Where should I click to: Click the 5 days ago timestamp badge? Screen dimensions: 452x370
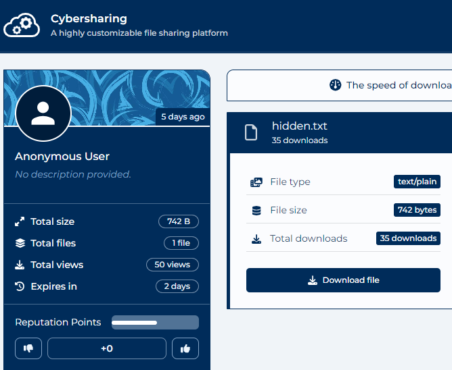tap(183, 117)
